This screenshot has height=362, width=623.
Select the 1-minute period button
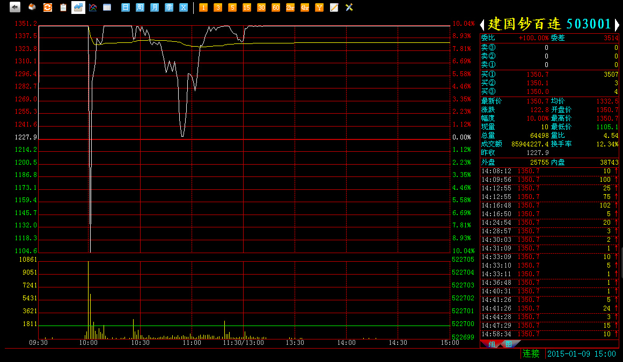point(203,7)
